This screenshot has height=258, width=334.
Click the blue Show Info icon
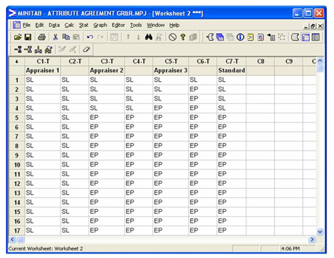tap(240, 37)
